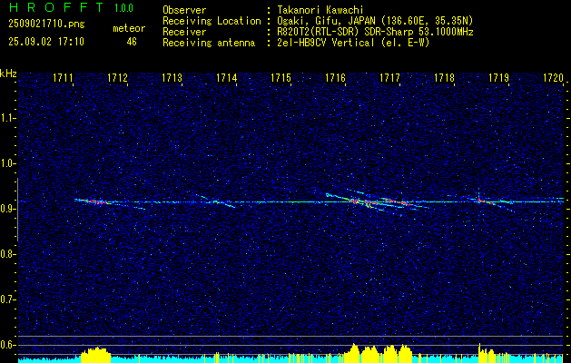
Task: Click the Observer label
Action: tap(184, 10)
